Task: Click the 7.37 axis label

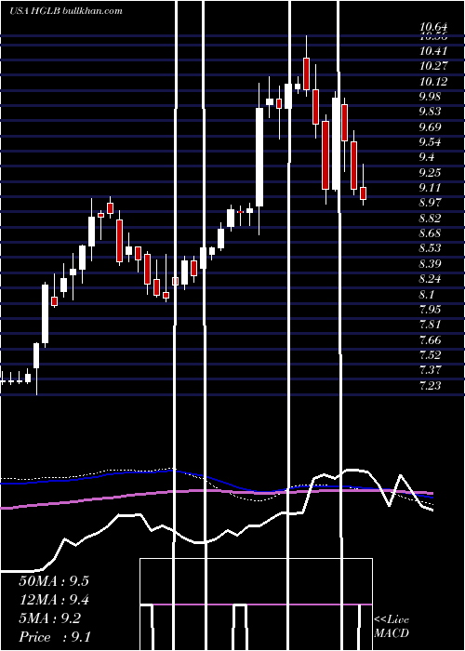Action: (431, 370)
